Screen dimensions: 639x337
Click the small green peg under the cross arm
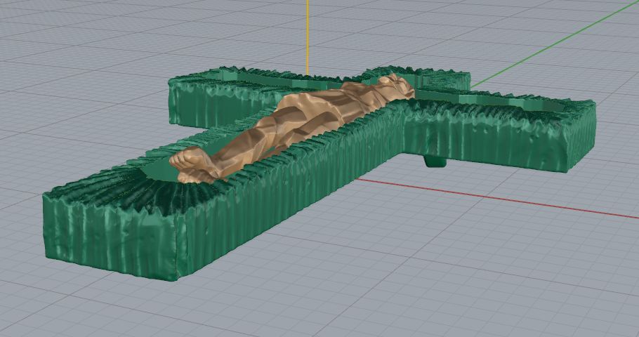(x=435, y=161)
